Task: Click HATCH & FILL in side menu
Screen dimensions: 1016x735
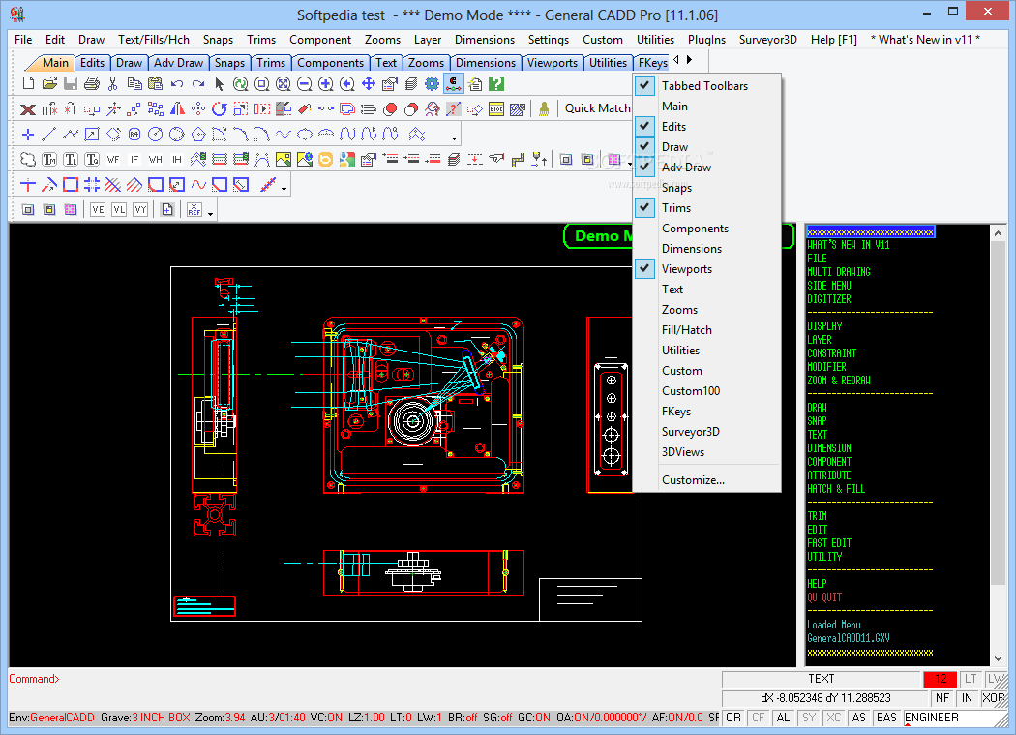Action: [x=836, y=488]
